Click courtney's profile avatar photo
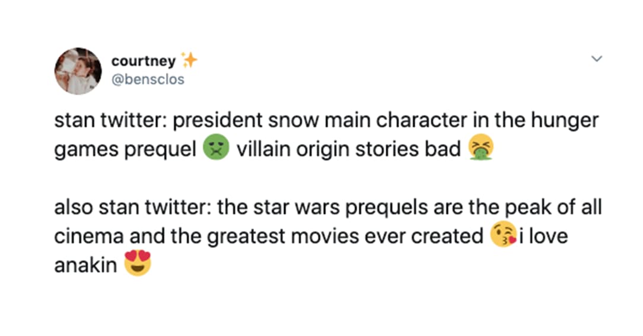Image resolution: width=643 pixels, height=336 pixels. [x=78, y=71]
